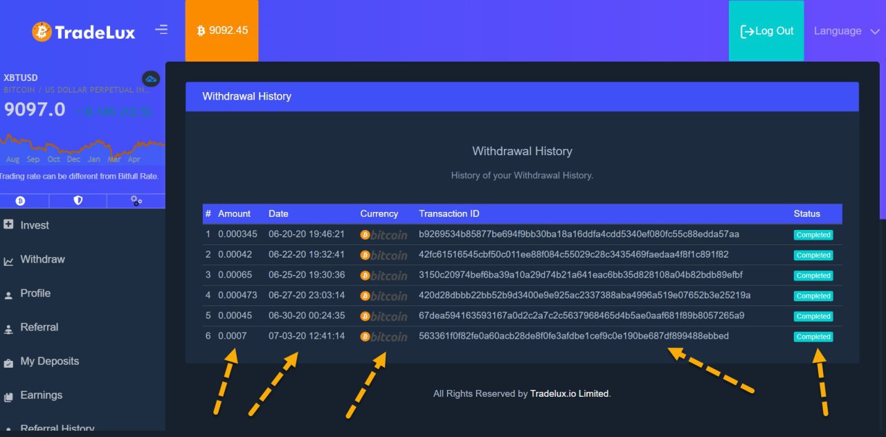Click the bitcoin currency icon in row 3
The height and width of the screenshot is (437, 886).
(x=384, y=276)
